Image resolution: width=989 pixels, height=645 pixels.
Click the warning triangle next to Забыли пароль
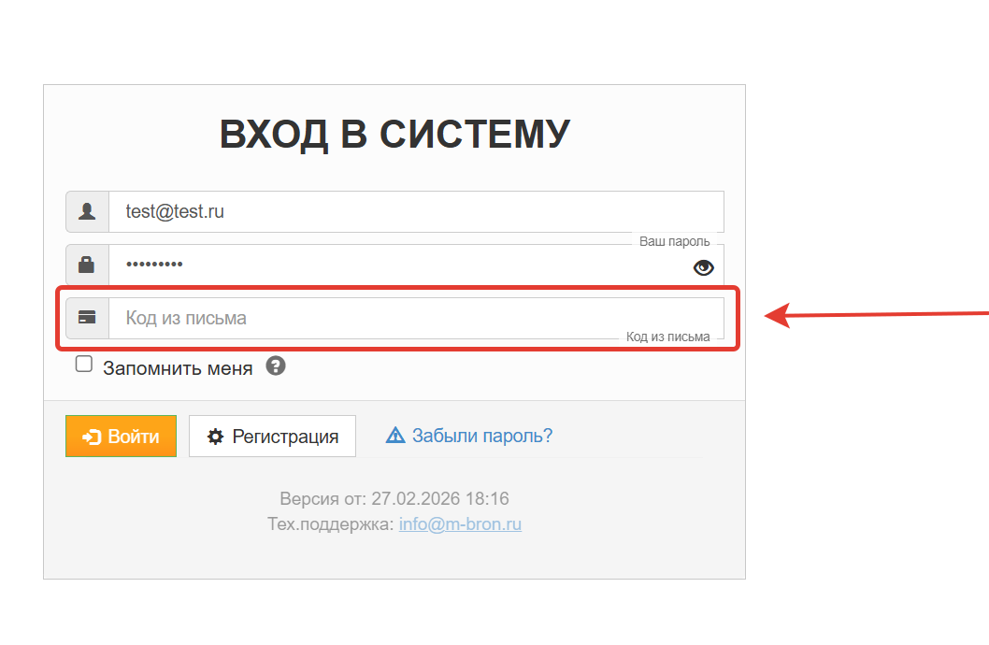[x=395, y=436]
